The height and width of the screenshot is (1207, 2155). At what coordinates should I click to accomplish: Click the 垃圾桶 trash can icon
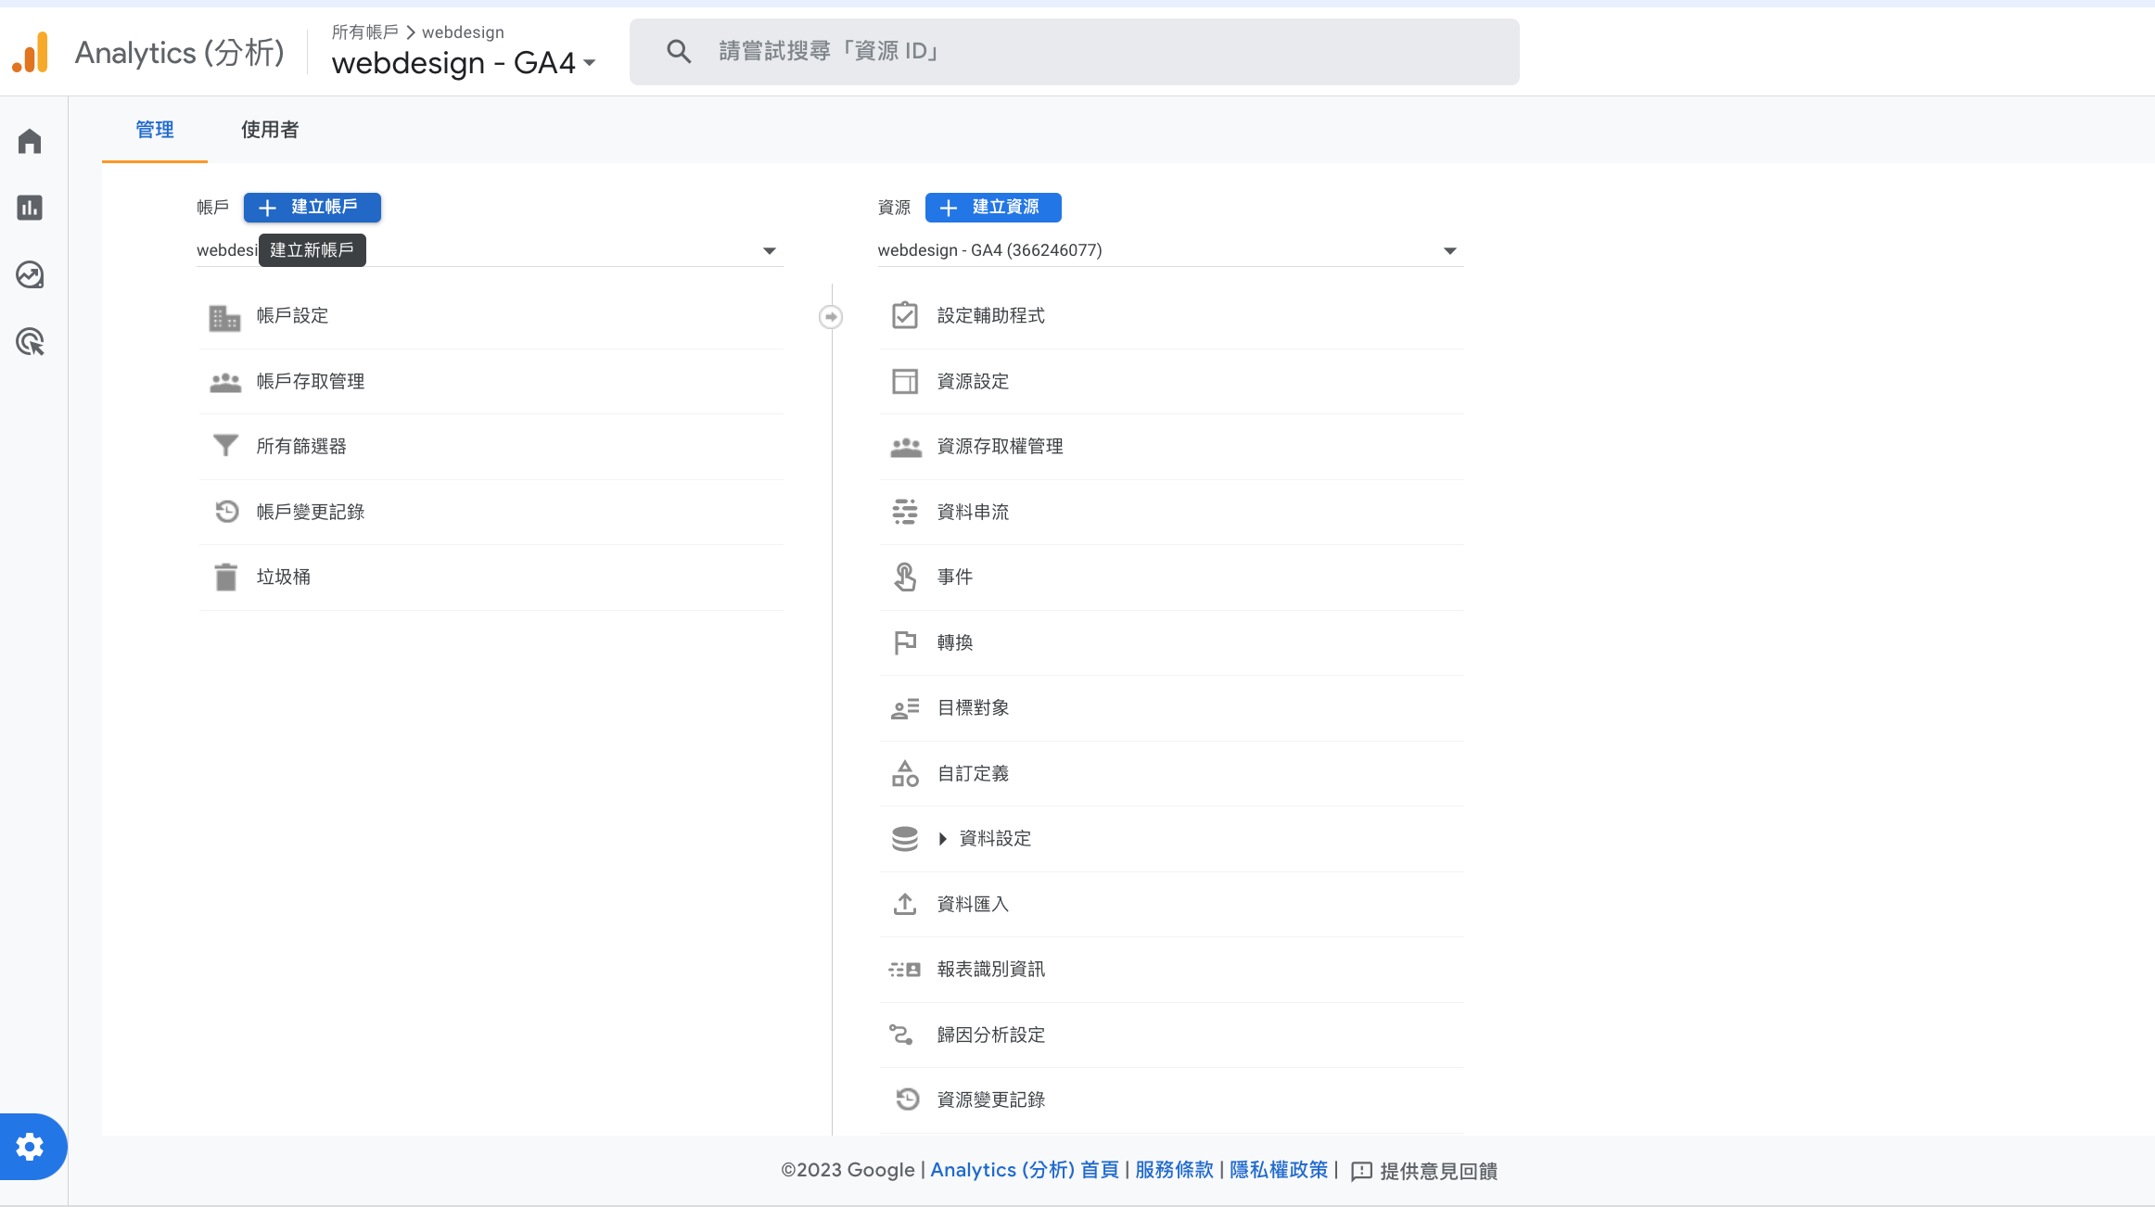click(x=225, y=578)
